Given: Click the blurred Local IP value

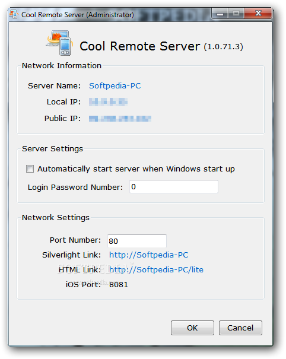Looking at the screenshot, I should 108,102.
